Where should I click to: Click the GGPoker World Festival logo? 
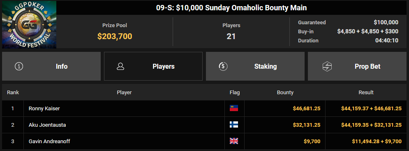click(29, 25)
